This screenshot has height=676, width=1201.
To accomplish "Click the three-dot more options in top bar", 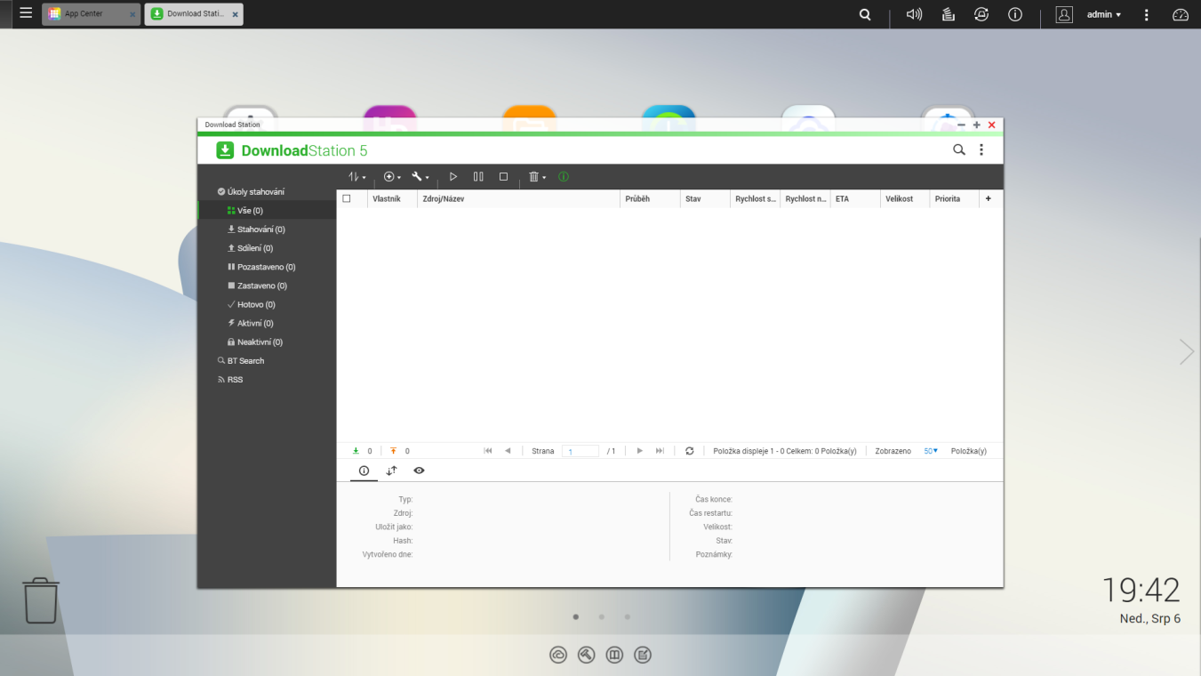I will pyautogui.click(x=1147, y=14).
